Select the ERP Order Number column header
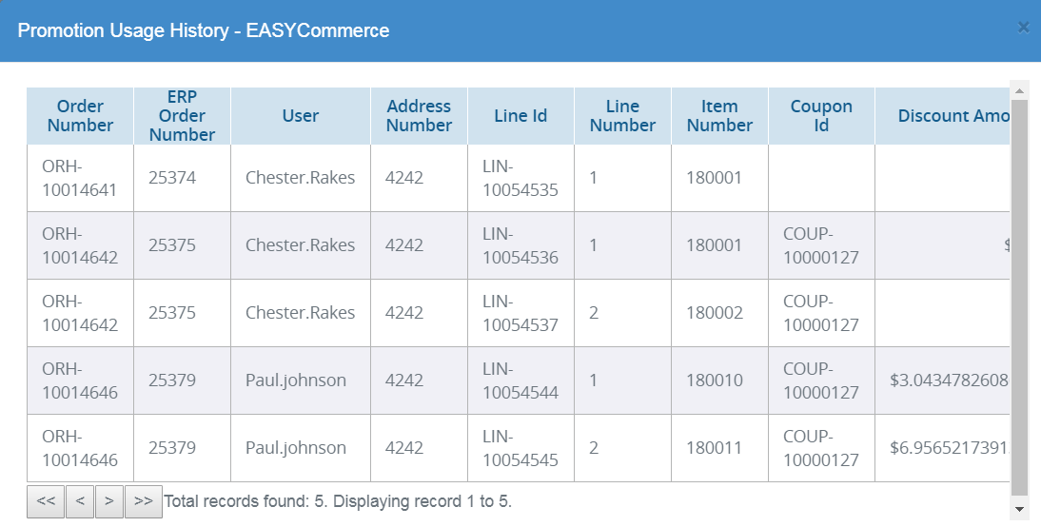 182,115
